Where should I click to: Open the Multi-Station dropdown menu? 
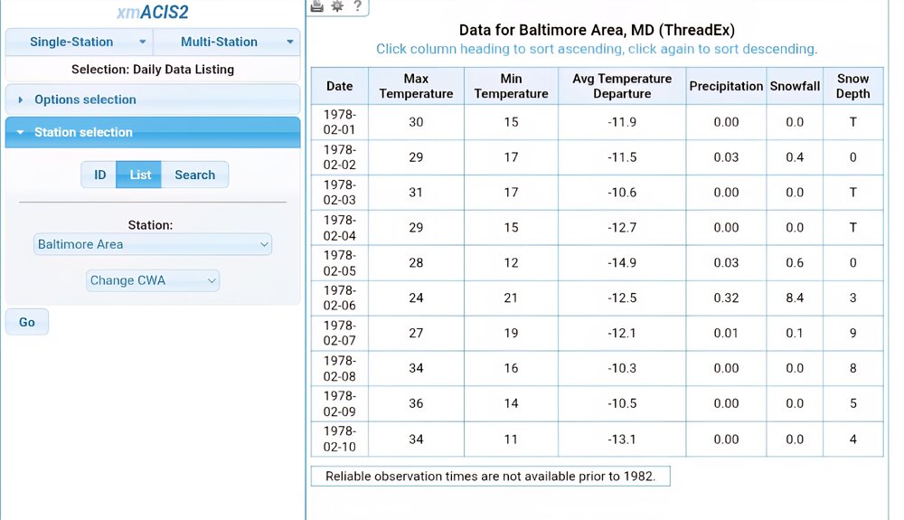tap(227, 42)
